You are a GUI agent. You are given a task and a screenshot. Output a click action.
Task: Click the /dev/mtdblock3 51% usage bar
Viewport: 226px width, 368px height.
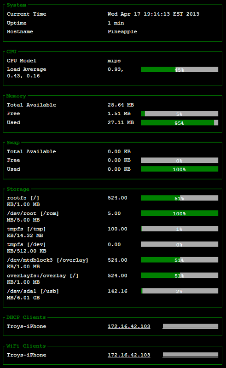180,260
